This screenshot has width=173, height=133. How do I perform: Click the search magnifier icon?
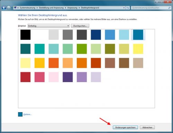(169, 8)
